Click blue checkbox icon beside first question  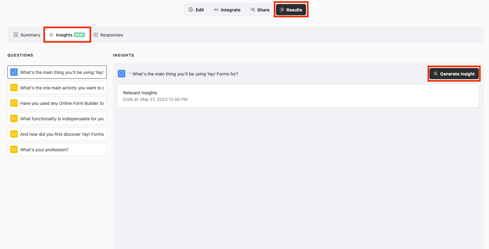(14, 72)
